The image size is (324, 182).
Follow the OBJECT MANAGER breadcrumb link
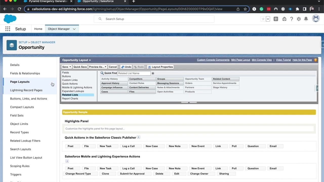click(43, 42)
